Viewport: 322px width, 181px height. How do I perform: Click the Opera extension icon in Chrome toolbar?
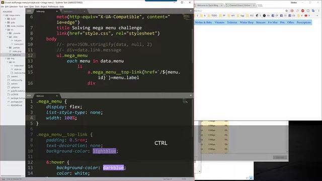tap(292, 11)
